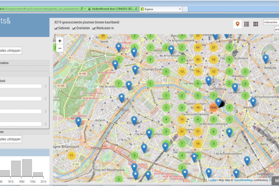
Task: Uncheck the Geboren checkbox
Action: (x=56, y=28)
